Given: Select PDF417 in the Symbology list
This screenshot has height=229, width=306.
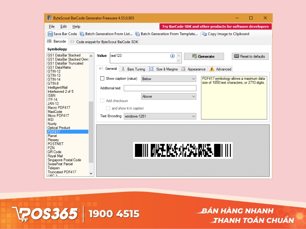Looking at the screenshot, I should tap(67, 132).
